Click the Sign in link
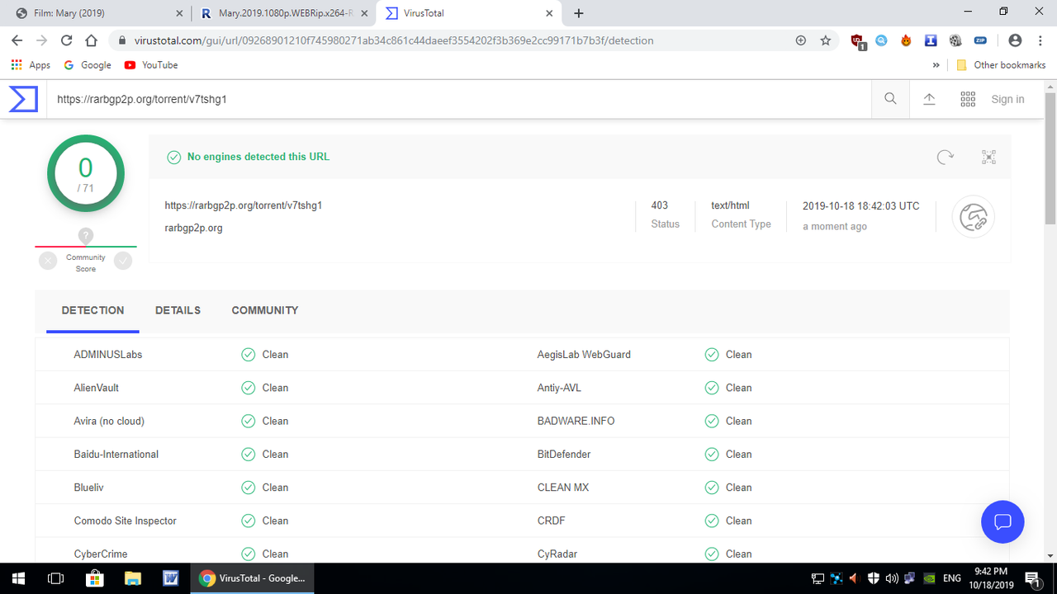This screenshot has height=594, width=1057. tap(1007, 99)
